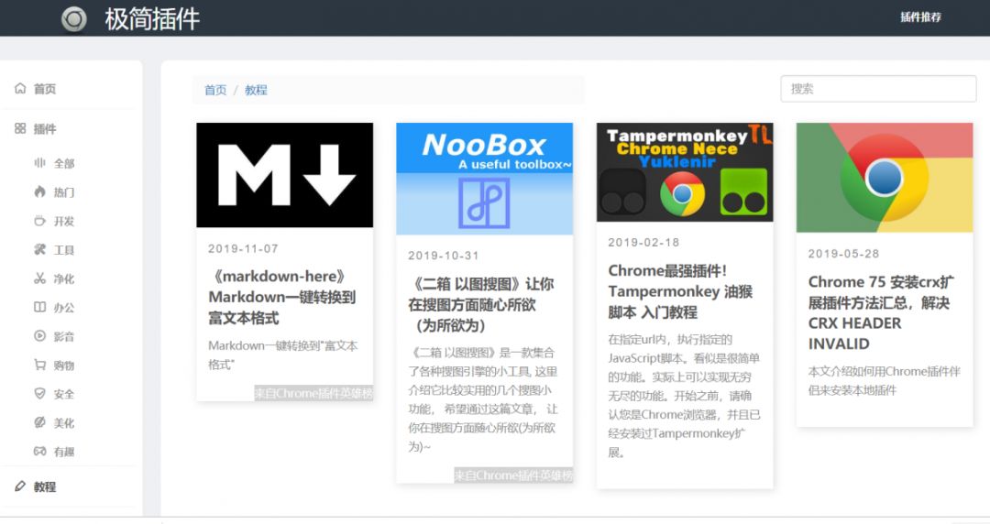Viewport: 990px width, 524px height.
Task: Click 首页 in the breadcrumb
Action: tap(215, 90)
